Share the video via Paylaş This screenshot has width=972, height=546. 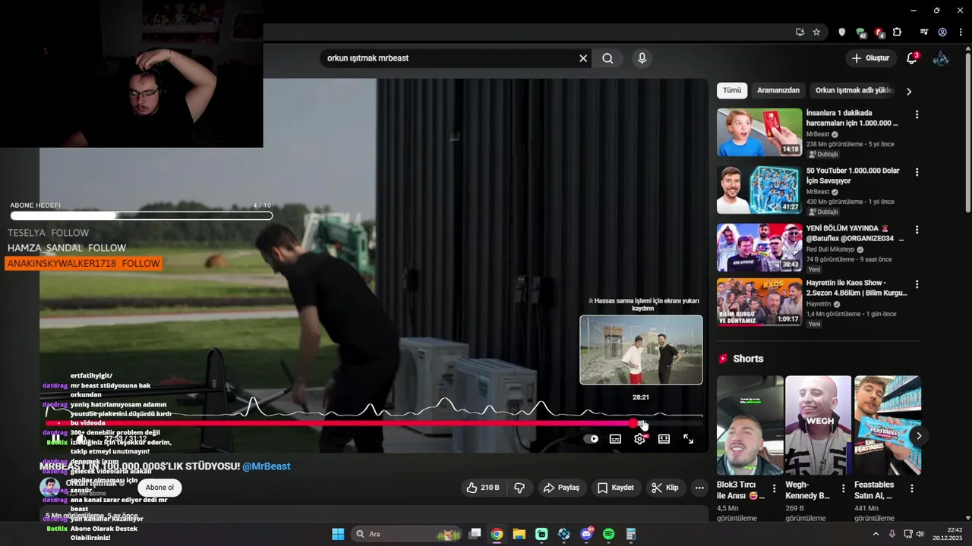click(561, 488)
